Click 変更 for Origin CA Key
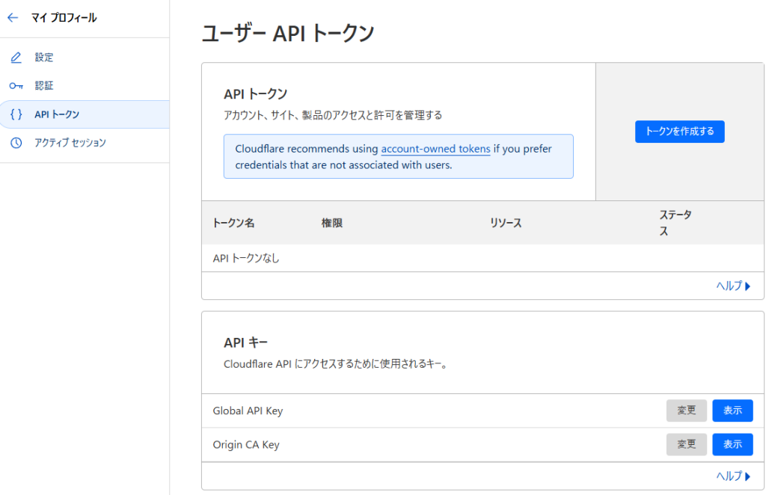 click(687, 444)
